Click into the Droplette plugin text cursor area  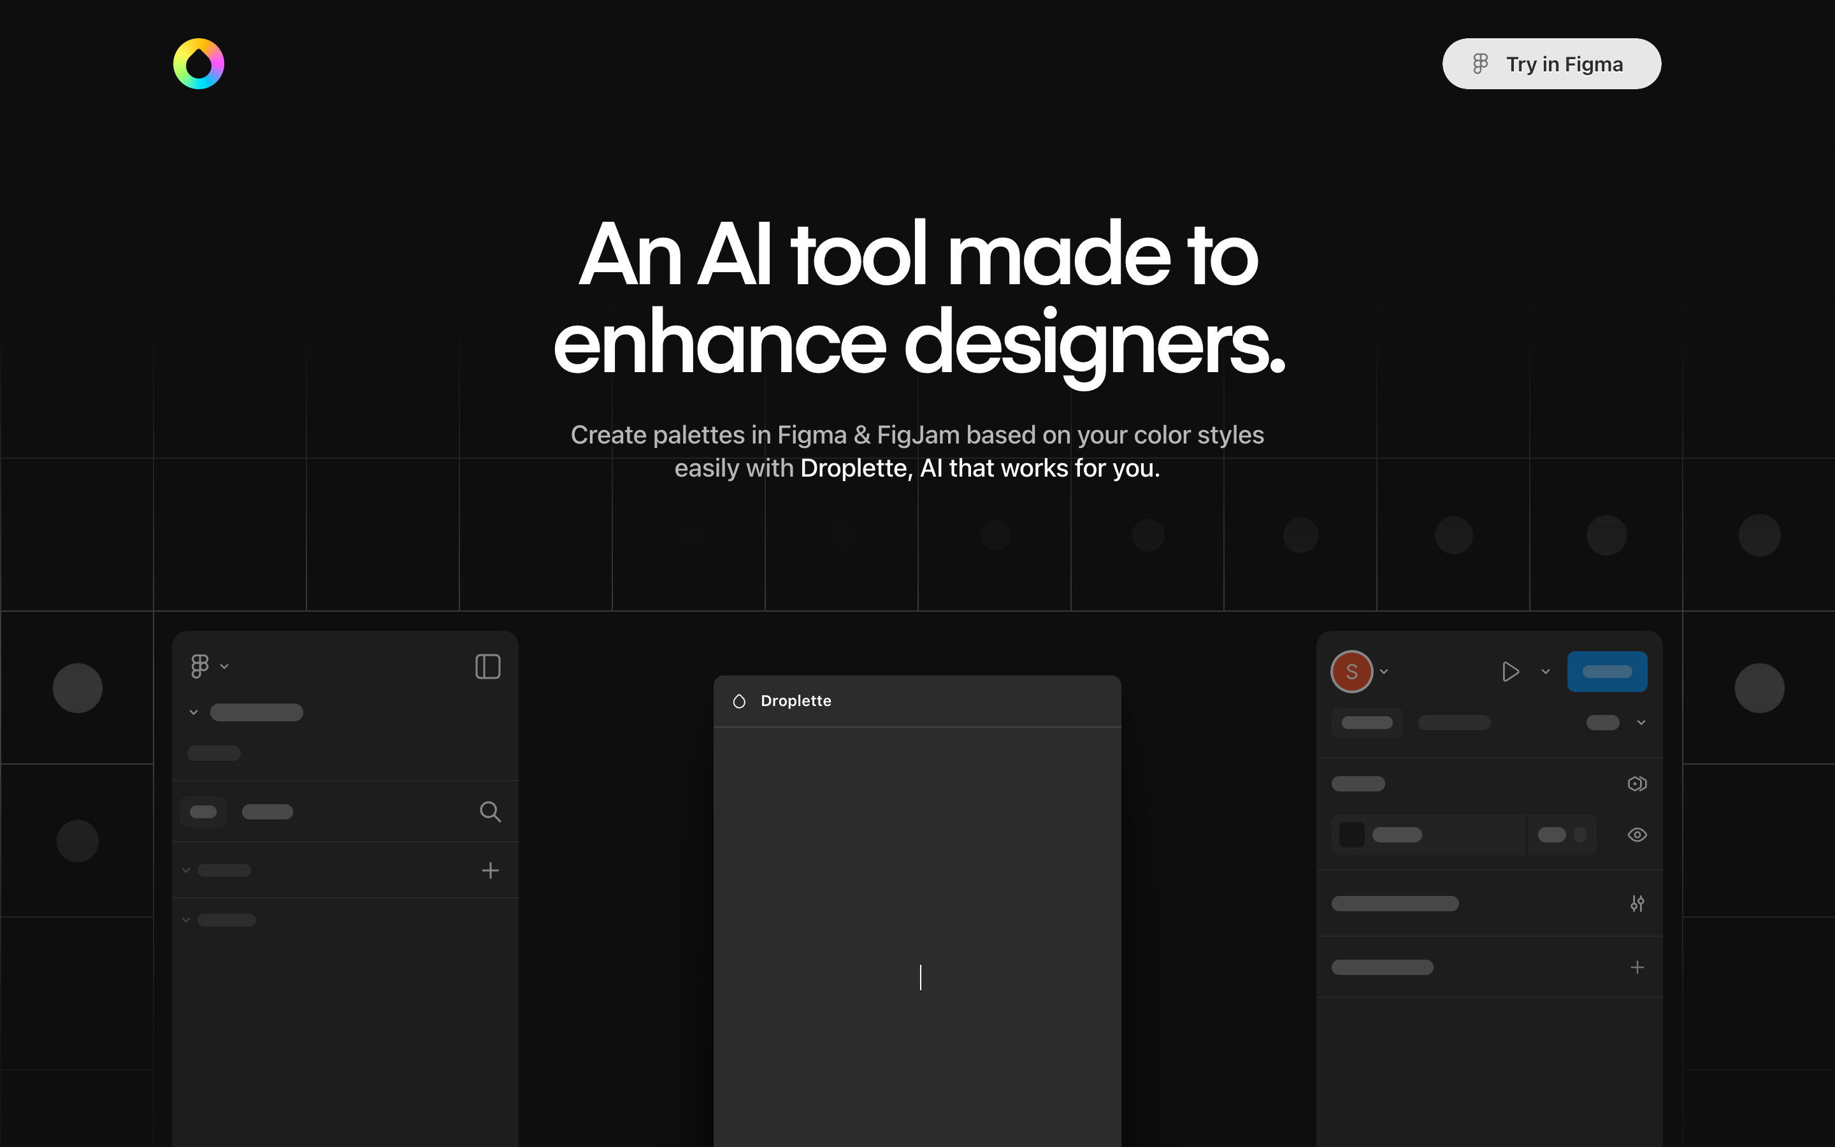(x=920, y=977)
